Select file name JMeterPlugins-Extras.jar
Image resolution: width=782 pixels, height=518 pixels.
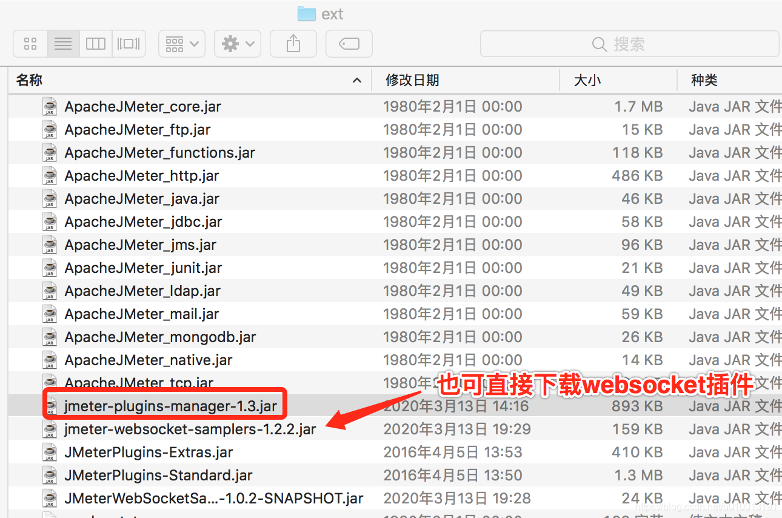149,452
